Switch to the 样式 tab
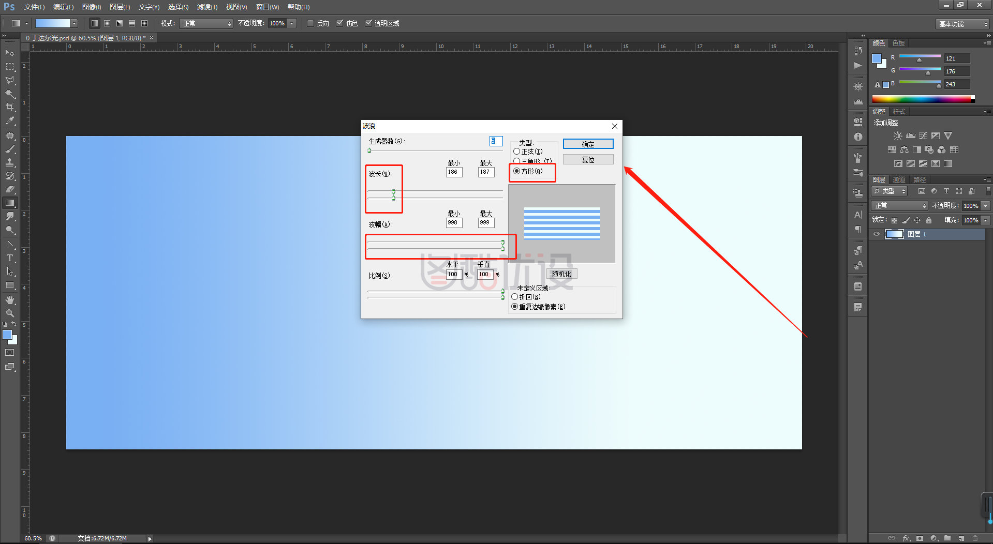The width and height of the screenshot is (993, 544). (x=899, y=111)
